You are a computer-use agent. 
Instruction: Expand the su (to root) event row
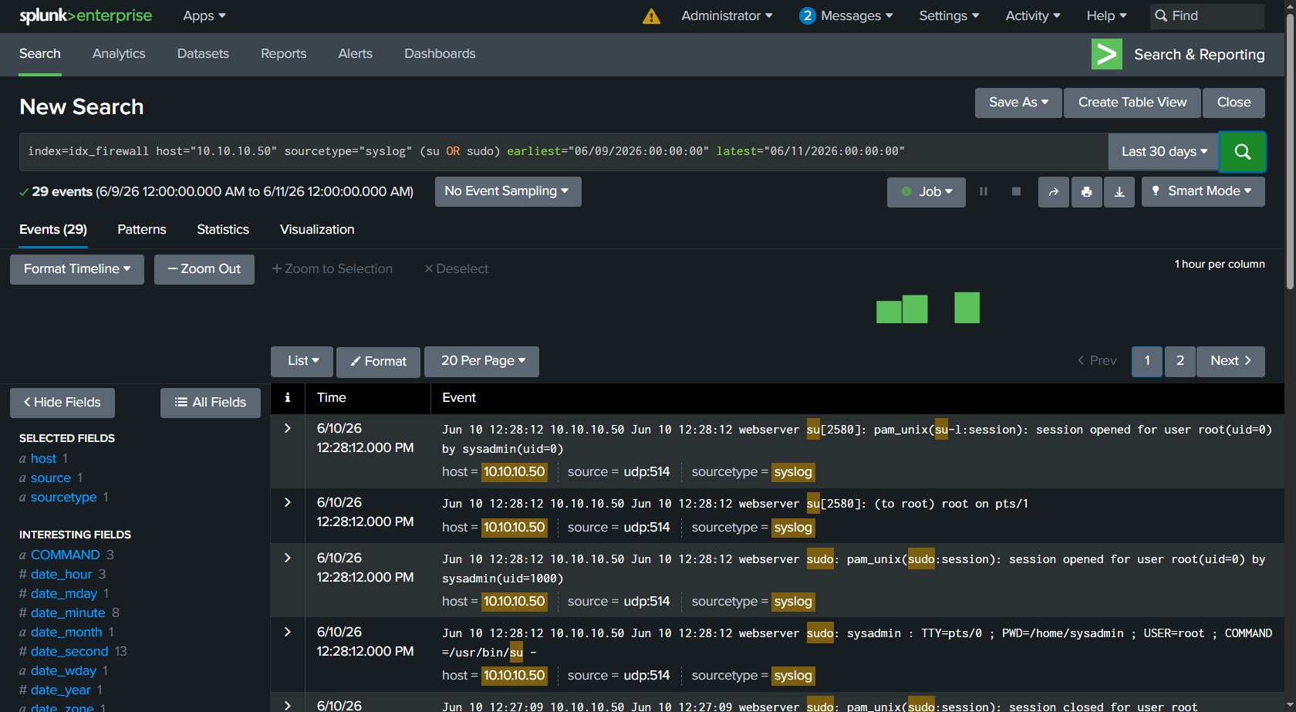(x=288, y=502)
